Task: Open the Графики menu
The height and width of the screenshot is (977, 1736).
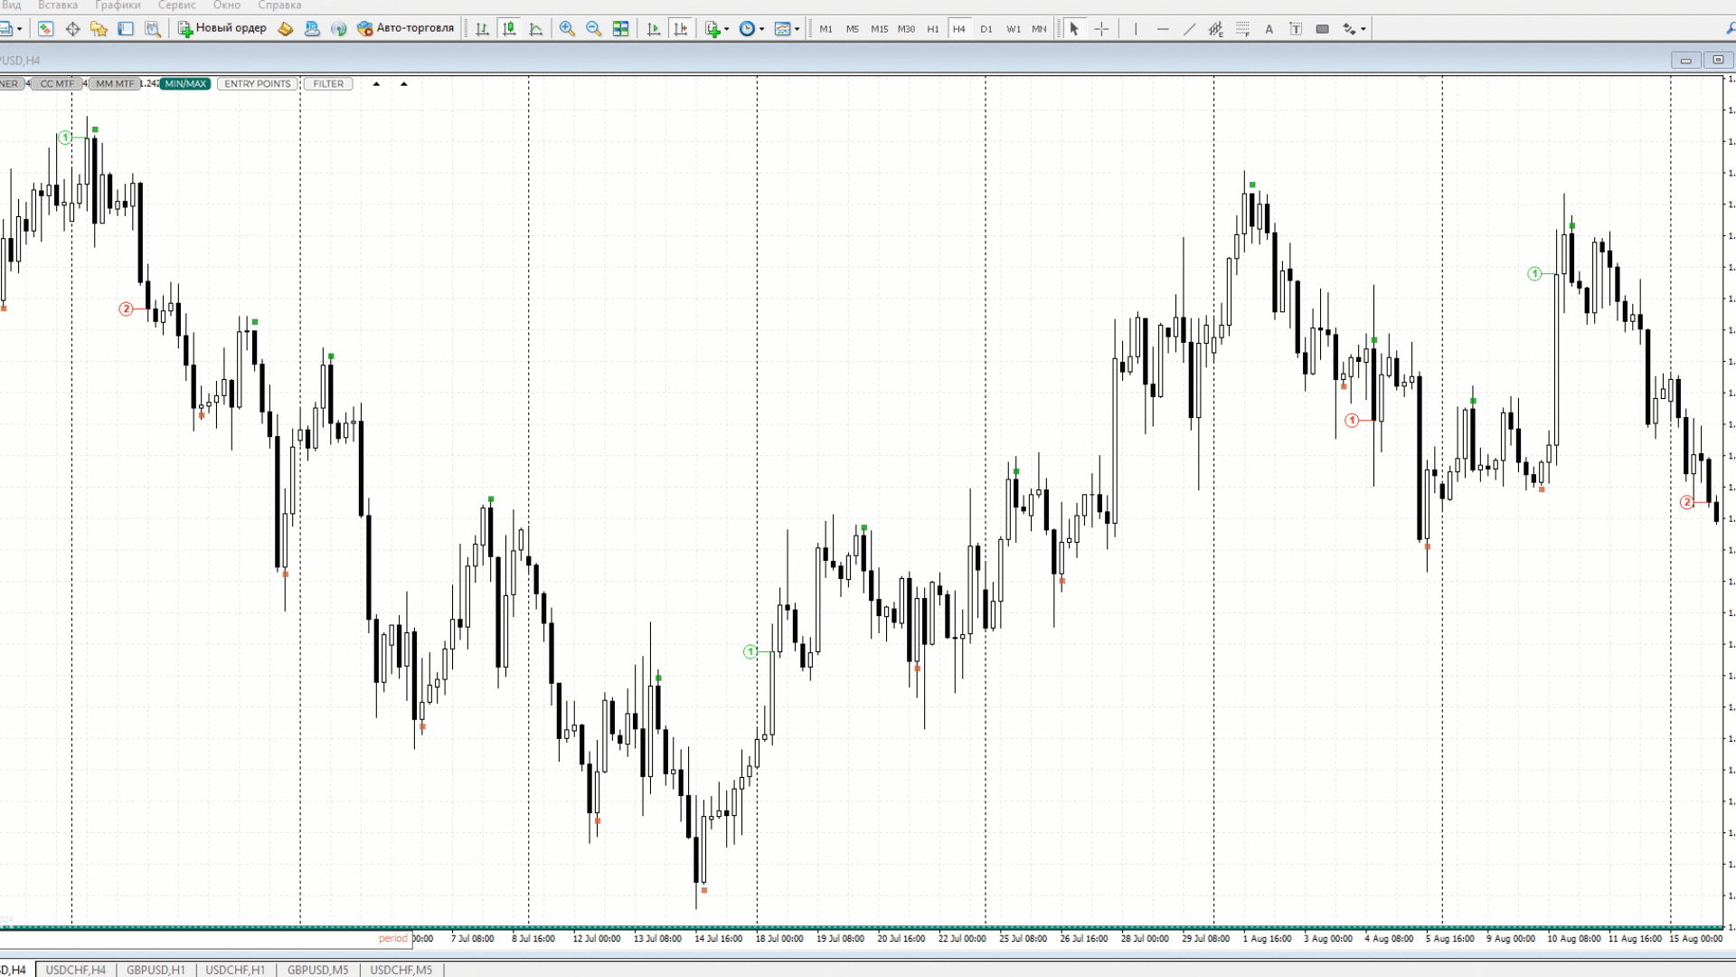Action: [x=118, y=5]
